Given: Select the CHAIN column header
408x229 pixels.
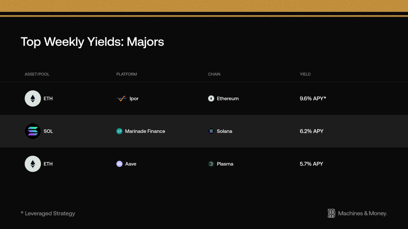Looking at the screenshot, I should pos(214,74).
